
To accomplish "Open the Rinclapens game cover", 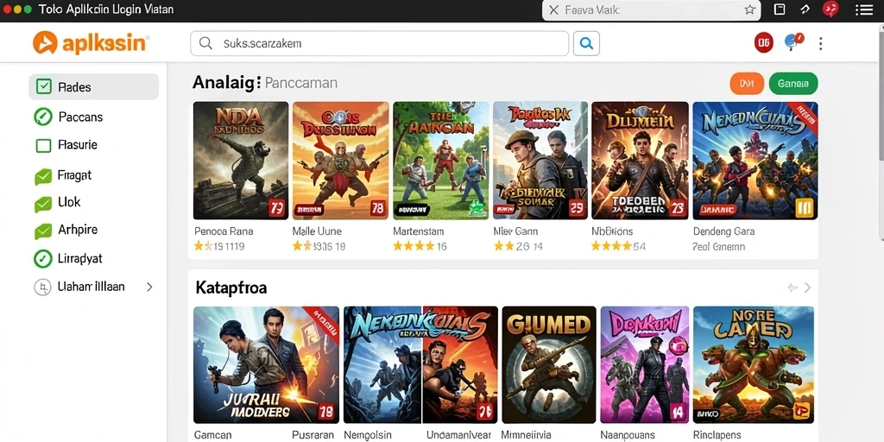I will [753, 365].
